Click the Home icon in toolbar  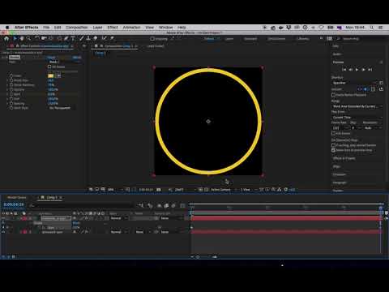[6, 39]
